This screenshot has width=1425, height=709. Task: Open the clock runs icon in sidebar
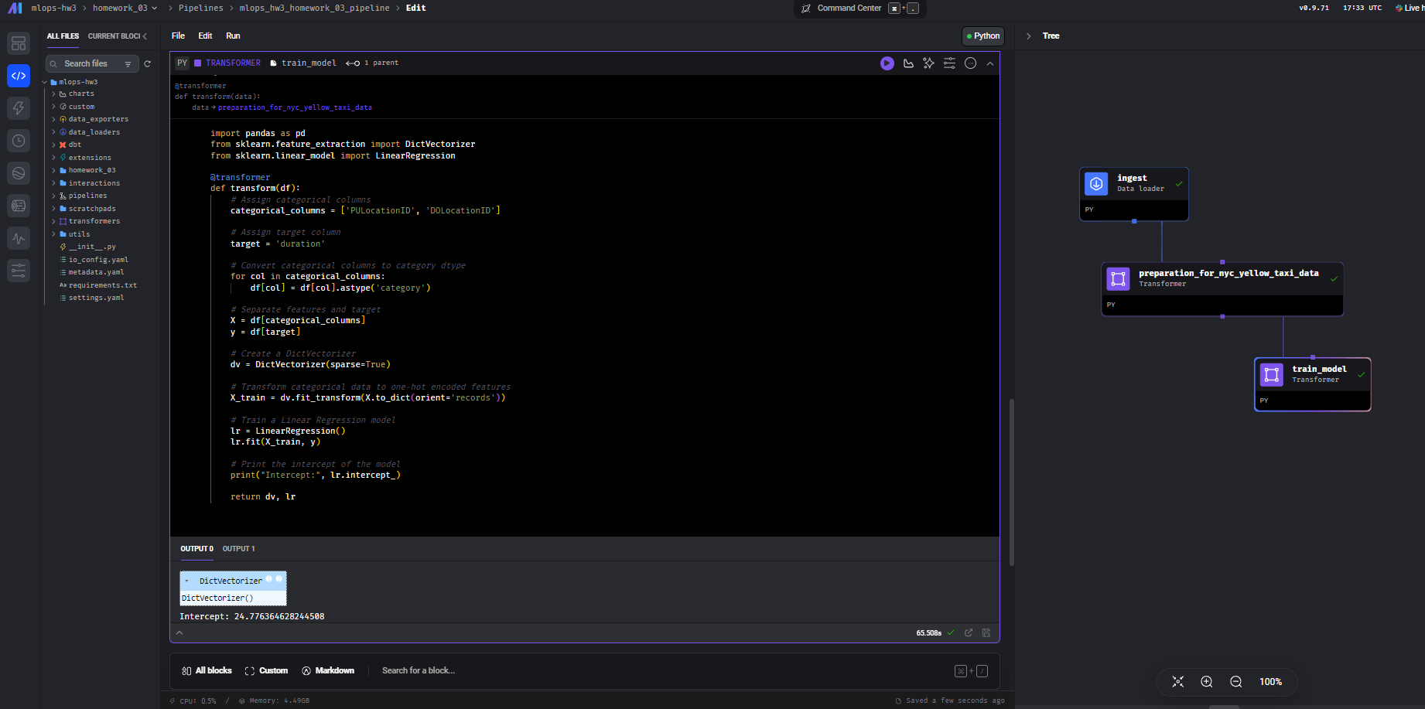click(x=19, y=141)
